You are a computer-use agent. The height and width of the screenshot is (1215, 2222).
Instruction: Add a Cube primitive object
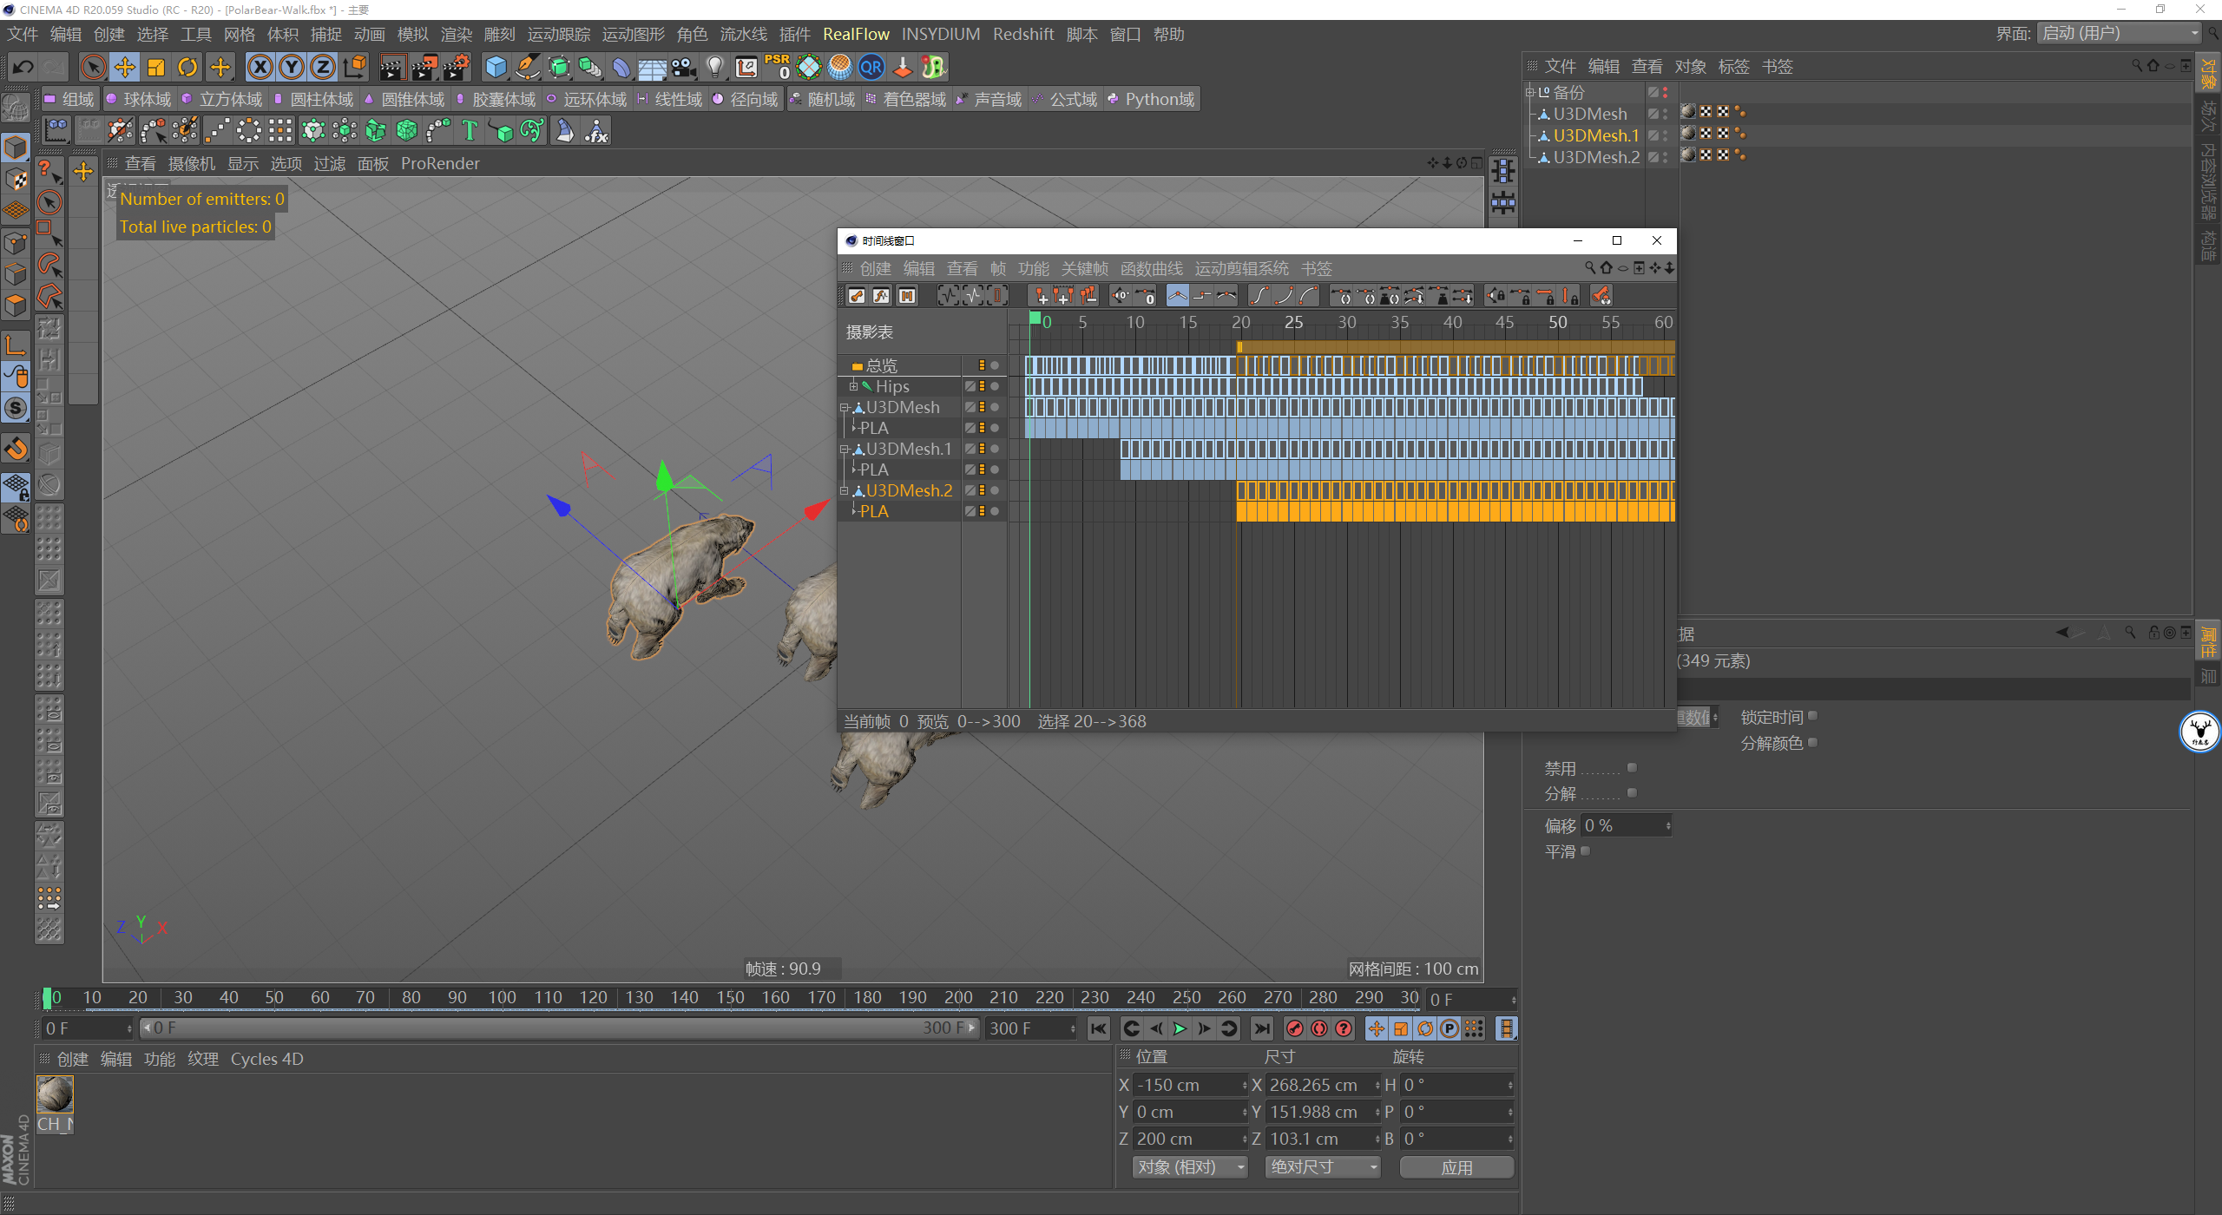496,67
